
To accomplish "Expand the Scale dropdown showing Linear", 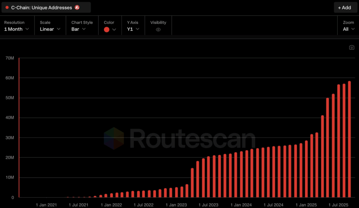I will (50, 29).
